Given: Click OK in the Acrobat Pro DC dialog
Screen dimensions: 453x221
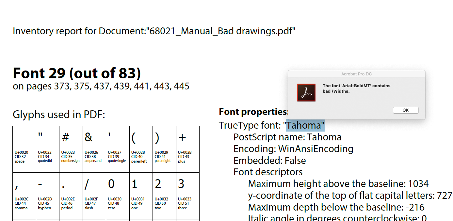Looking at the screenshot, I should pyautogui.click(x=406, y=110).
